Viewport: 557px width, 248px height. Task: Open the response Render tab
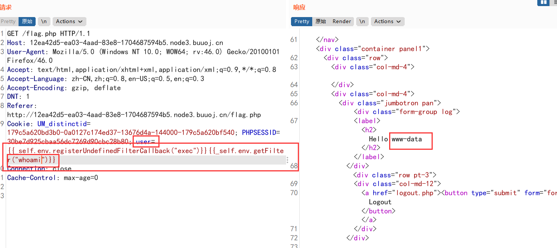(x=342, y=21)
